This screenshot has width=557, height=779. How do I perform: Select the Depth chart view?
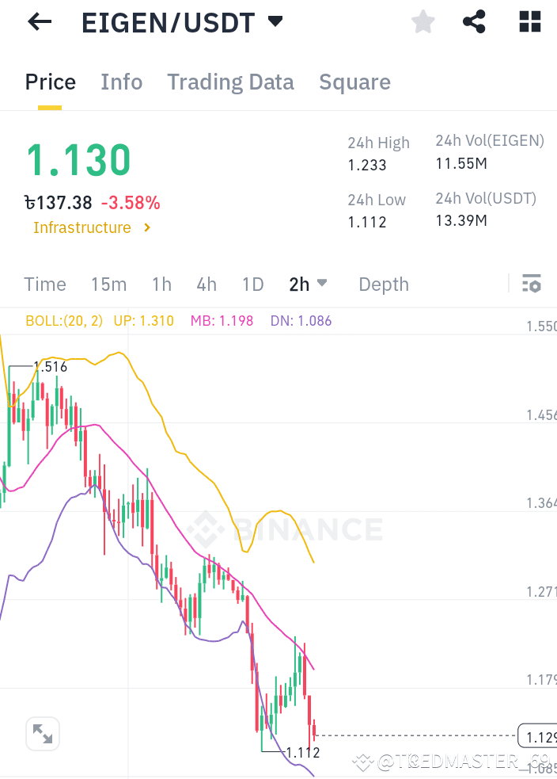pos(383,284)
